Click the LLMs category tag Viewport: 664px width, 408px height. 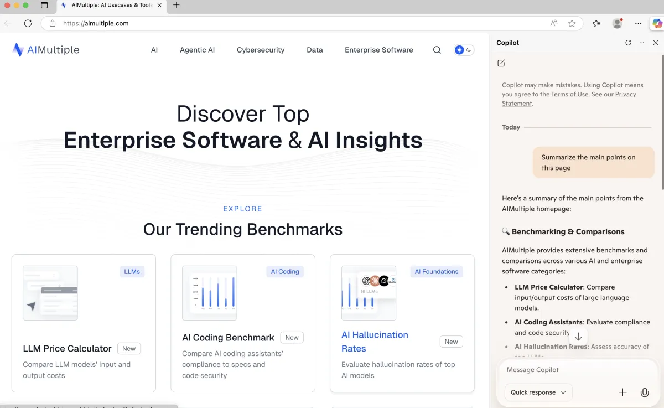(x=132, y=272)
